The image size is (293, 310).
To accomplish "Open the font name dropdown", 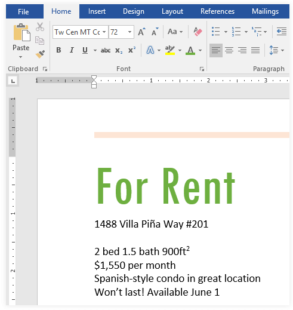I will pyautogui.click(x=104, y=32).
